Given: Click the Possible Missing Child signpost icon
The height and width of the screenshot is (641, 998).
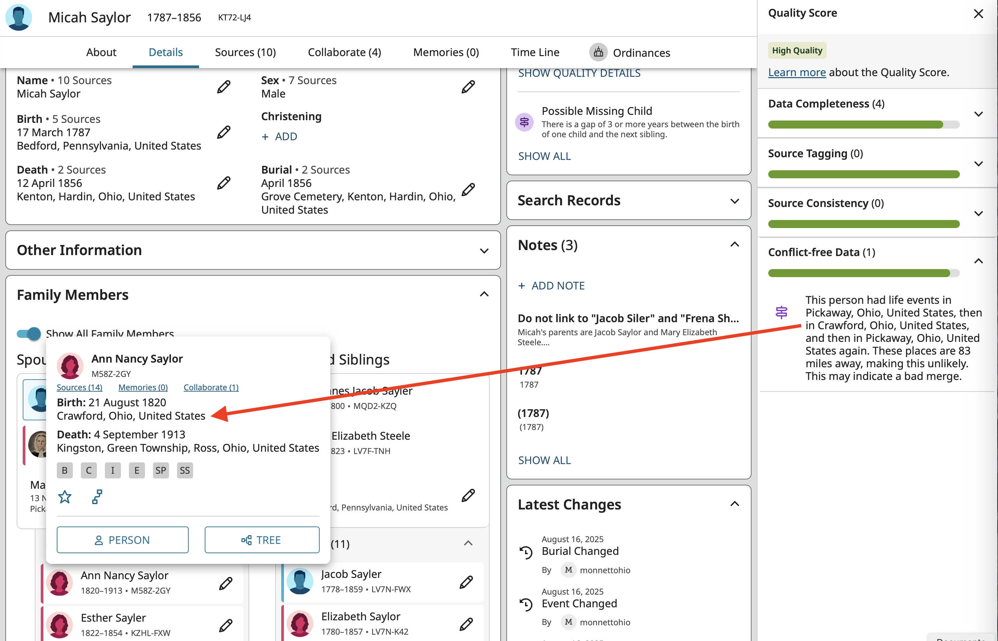Looking at the screenshot, I should pos(524,122).
